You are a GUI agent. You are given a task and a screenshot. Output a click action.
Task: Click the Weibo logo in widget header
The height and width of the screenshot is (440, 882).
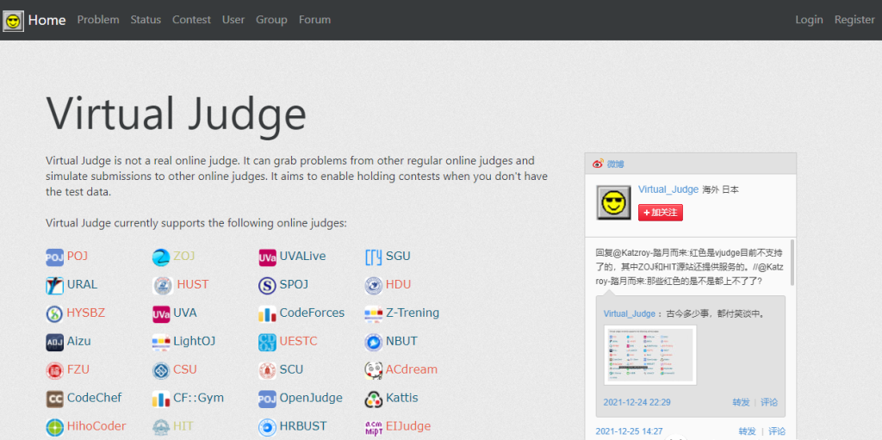point(598,164)
